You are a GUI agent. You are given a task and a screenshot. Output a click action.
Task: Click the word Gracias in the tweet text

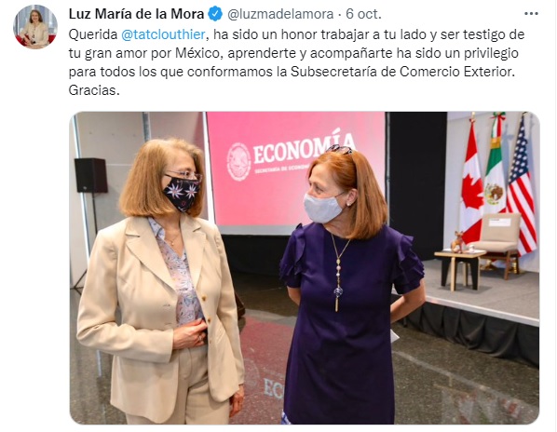click(94, 90)
